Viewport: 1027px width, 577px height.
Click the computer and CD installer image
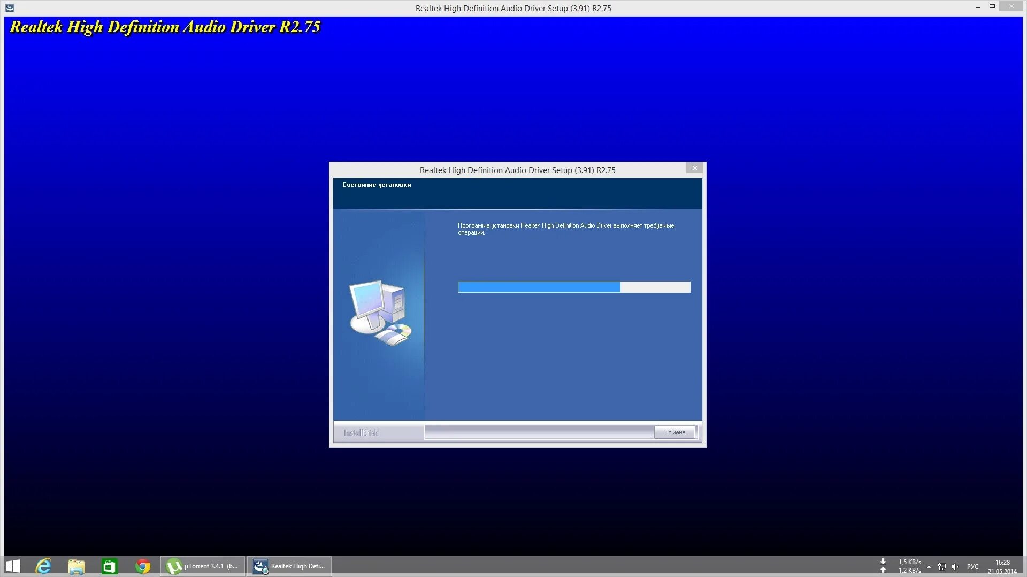click(x=380, y=313)
